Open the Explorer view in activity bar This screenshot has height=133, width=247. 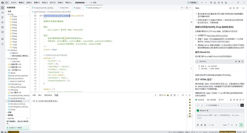pyautogui.click(x=3, y=8)
